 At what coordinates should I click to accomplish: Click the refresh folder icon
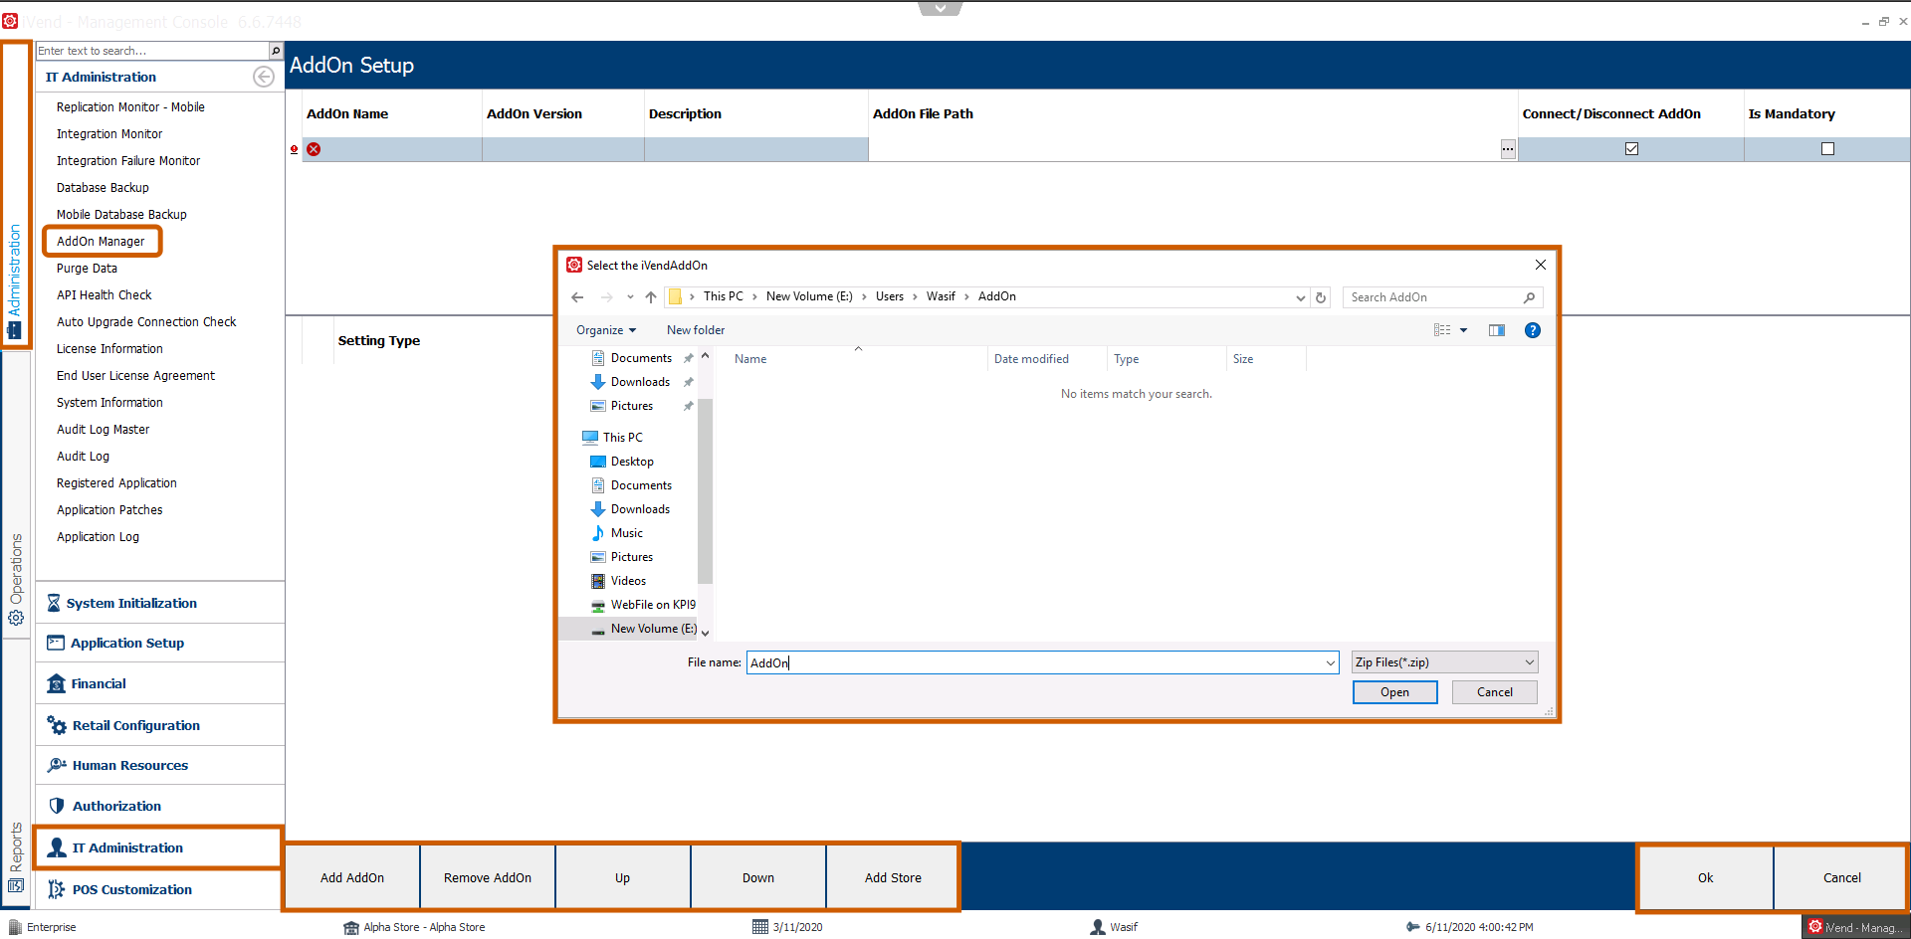(1321, 297)
